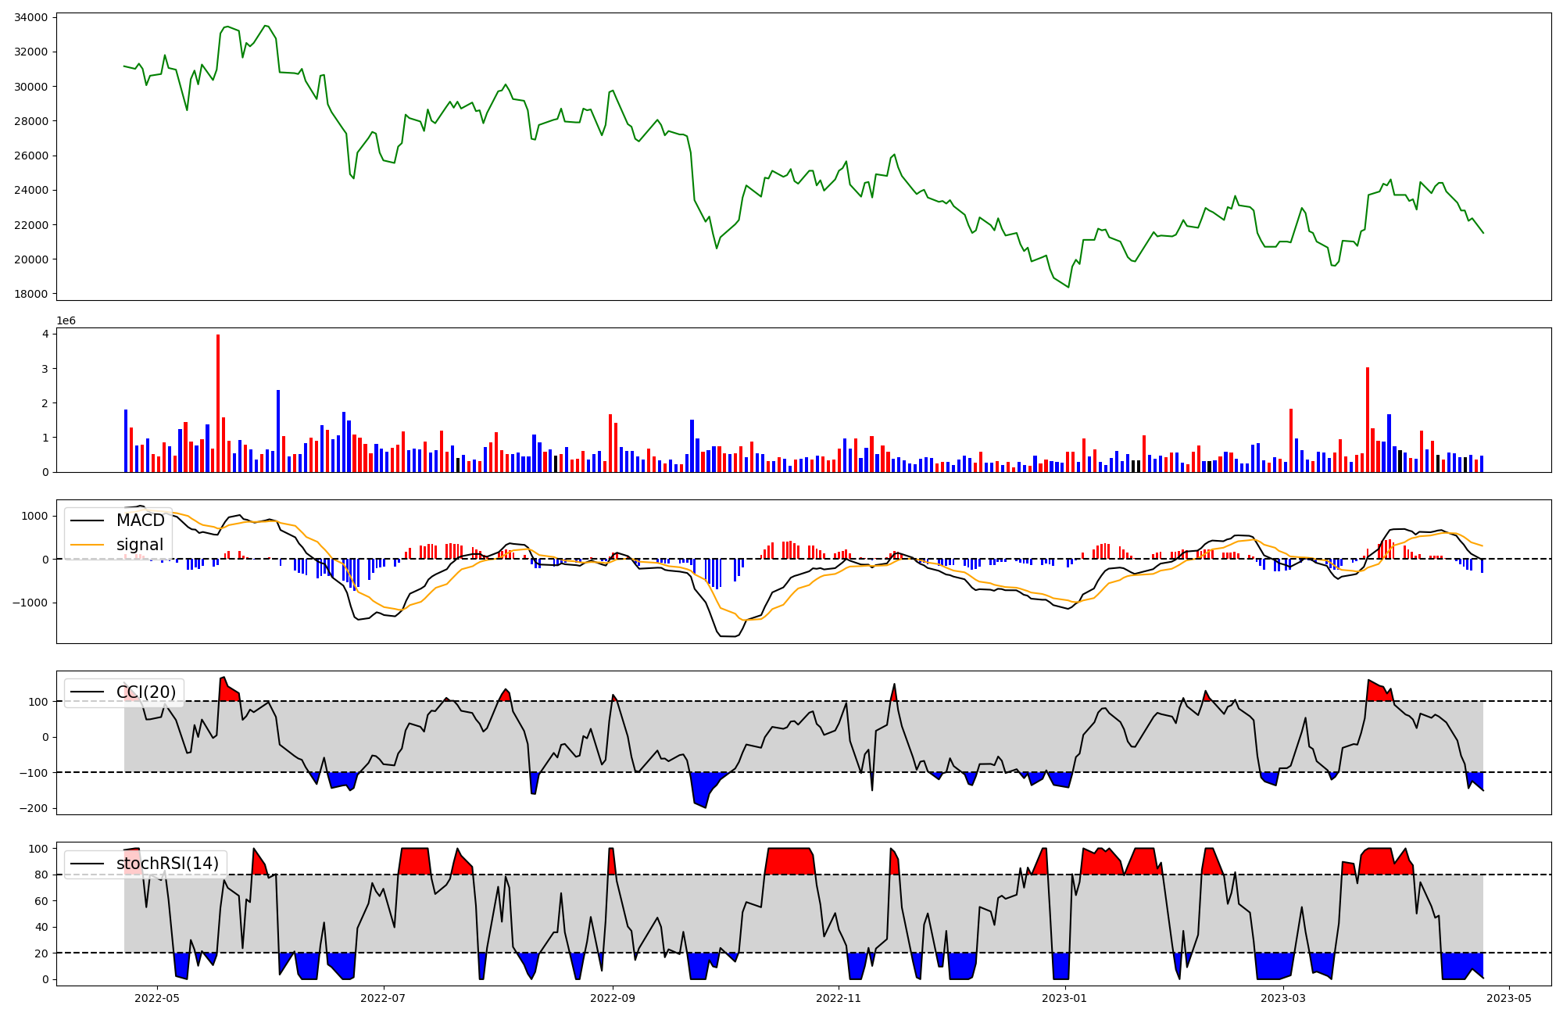Click the stochRSI(14) legend label
Image resolution: width=1563 pixels, height=1016 pixels.
click(167, 864)
